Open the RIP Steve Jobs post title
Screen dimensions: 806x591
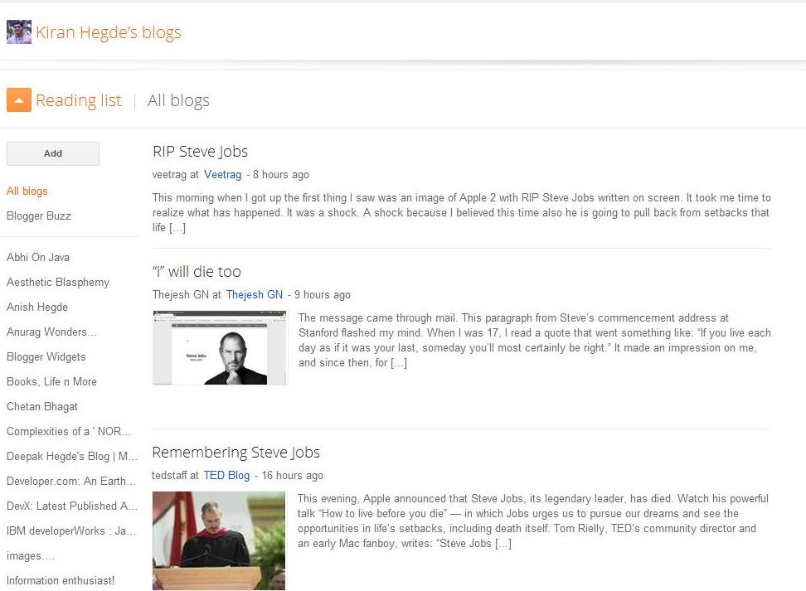(x=200, y=152)
